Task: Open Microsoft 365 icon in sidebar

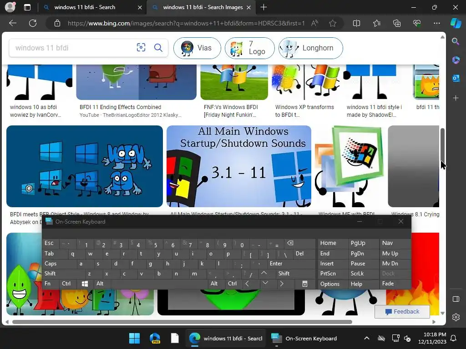Action: point(456,60)
